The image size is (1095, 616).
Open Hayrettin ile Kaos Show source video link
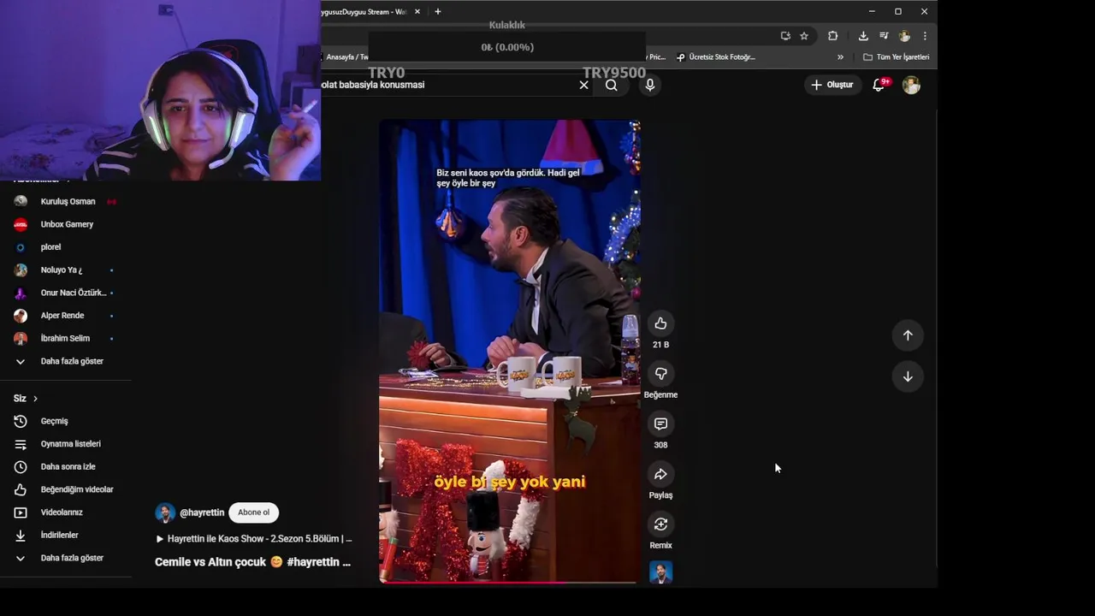pyautogui.click(x=253, y=539)
